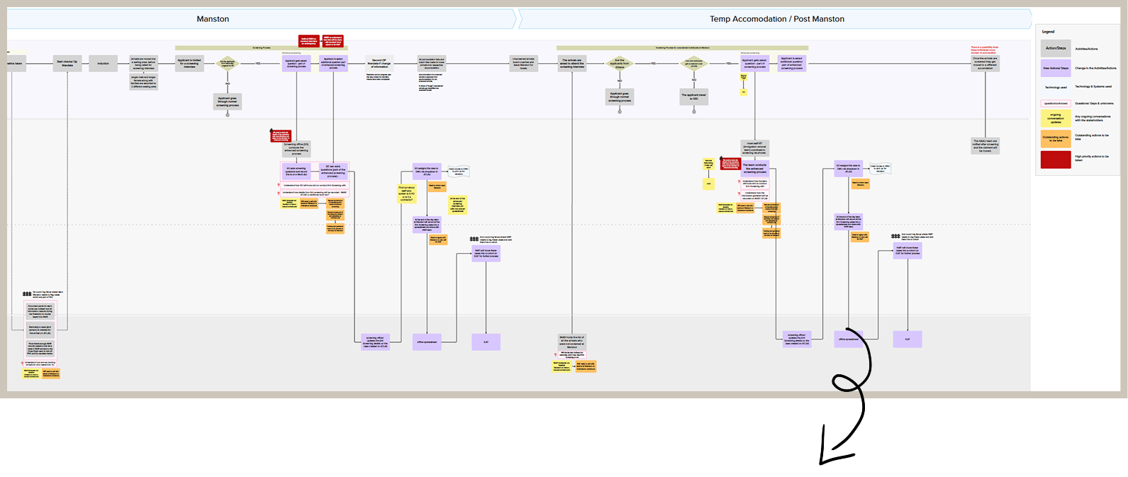Select the Manston phase header banner
The width and height of the screenshot is (1128, 477).
pos(213,19)
